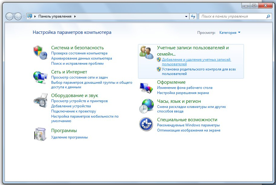Screen dimensions: 276x185
Task: Open the Hardware and Sound printer icon
Action: click(41, 100)
